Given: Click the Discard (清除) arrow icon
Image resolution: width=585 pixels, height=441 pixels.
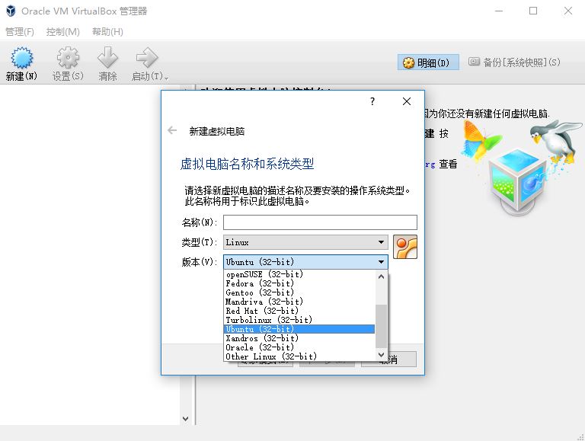Looking at the screenshot, I should click(107, 59).
